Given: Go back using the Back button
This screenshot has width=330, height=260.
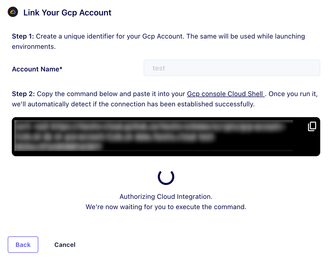Looking at the screenshot, I should click(23, 245).
